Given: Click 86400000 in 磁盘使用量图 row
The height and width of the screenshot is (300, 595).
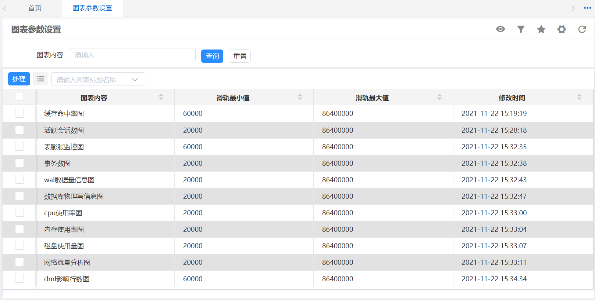Looking at the screenshot, I should tap(338, 246).
